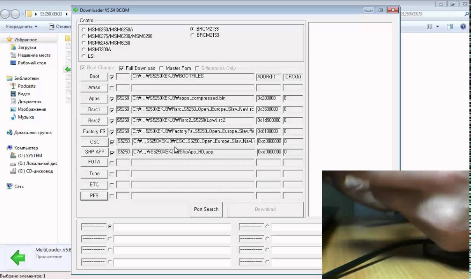Click the Explorer back navigation arrow
471x279 pixels.
[x=5, y=14]
